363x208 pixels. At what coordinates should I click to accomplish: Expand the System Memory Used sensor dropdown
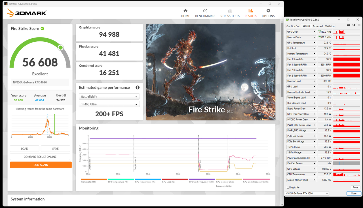(314, 180)
